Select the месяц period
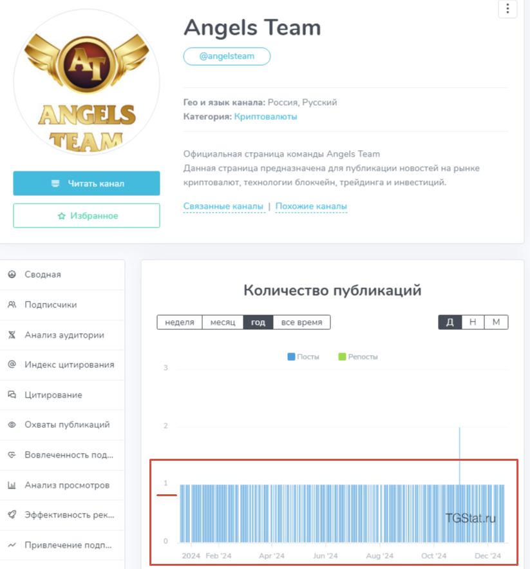Screen dimensions: 530x569 click(x=223, y=322)
